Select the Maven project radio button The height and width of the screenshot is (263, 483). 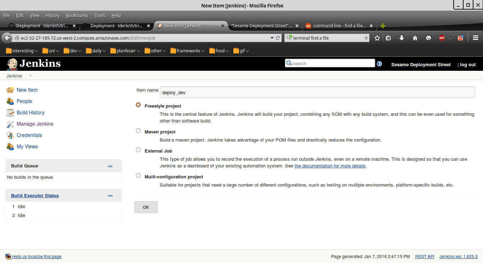pyautogui.click(x=138, y=131)
